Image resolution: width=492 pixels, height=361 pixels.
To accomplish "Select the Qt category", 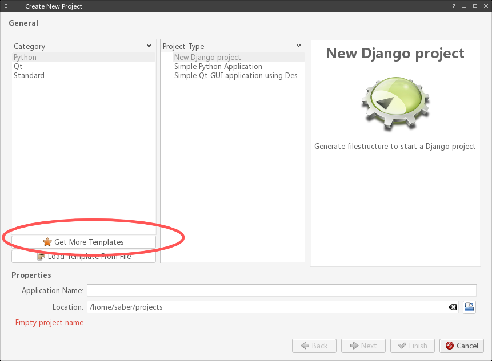I will 83,66.
